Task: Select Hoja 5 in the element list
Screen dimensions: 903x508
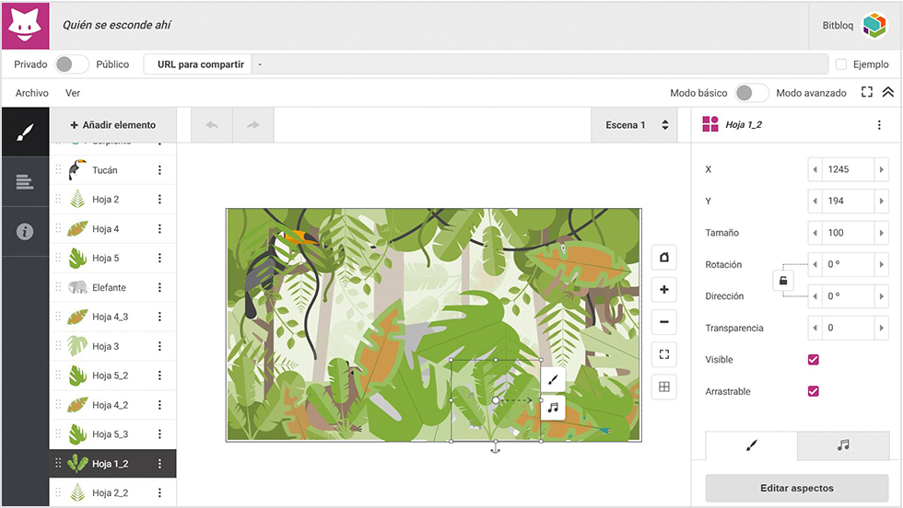Action: pyautogui.click(x=112, y=258)
